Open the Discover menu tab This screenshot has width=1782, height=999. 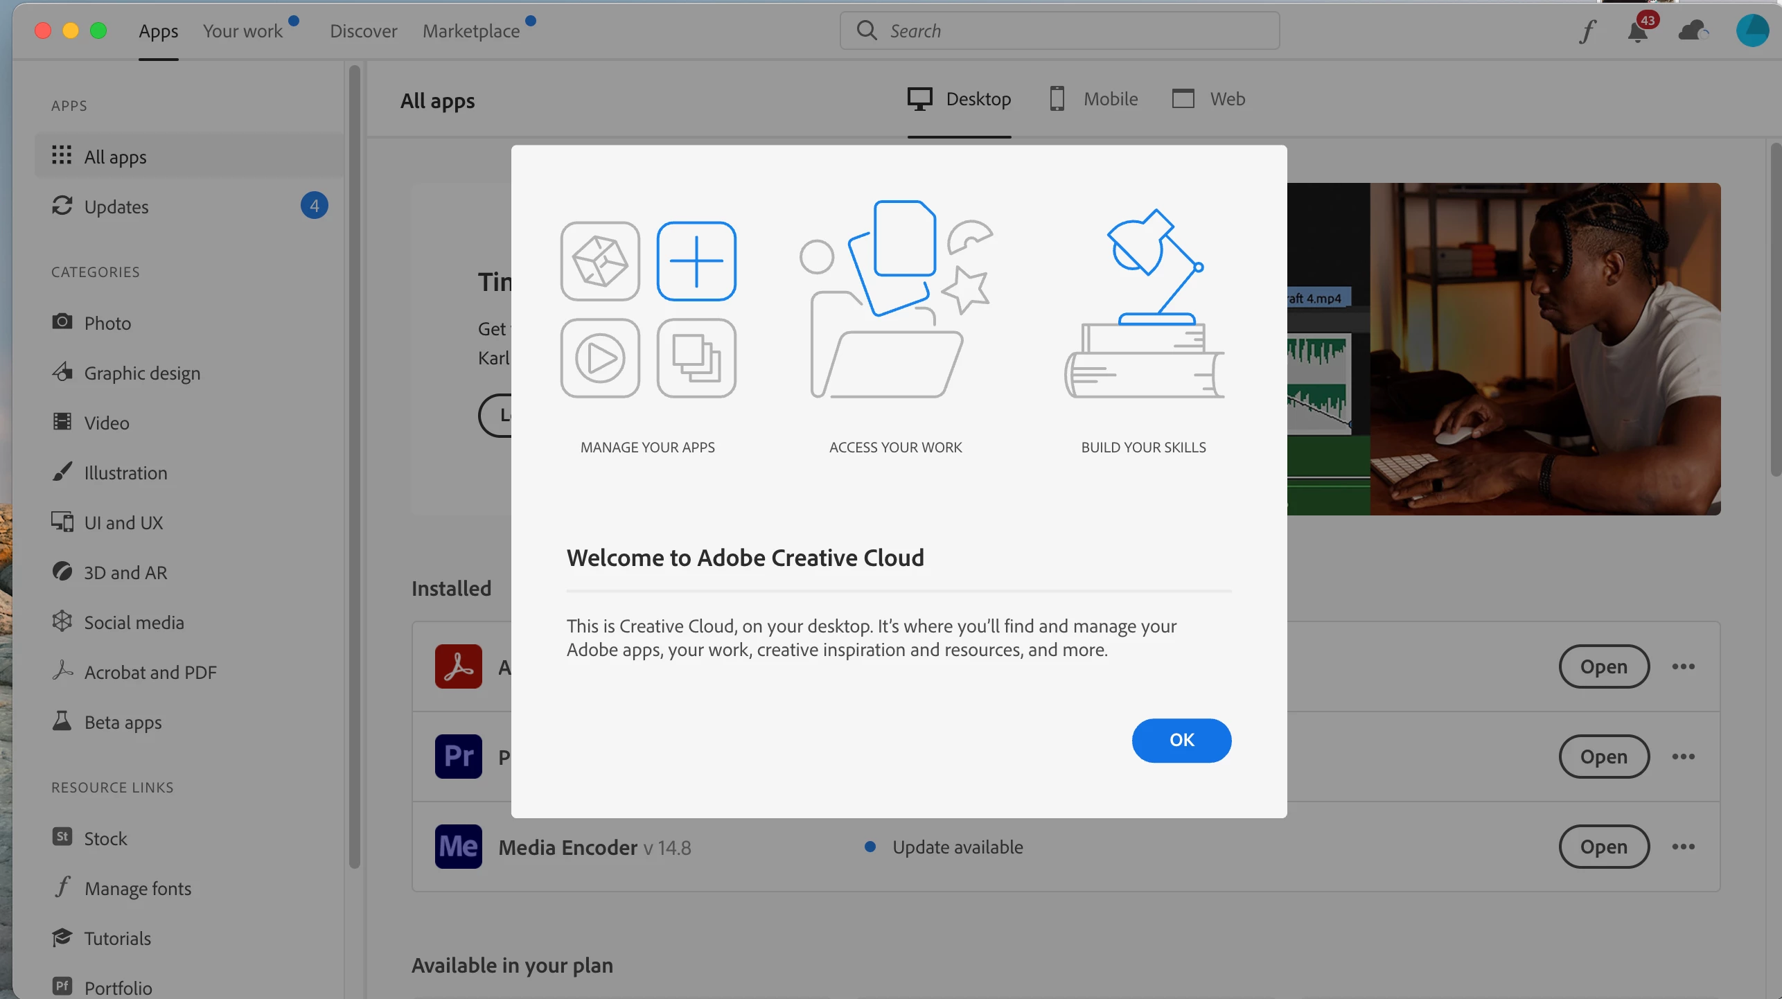pyautogui.click(x=363, y=31)
